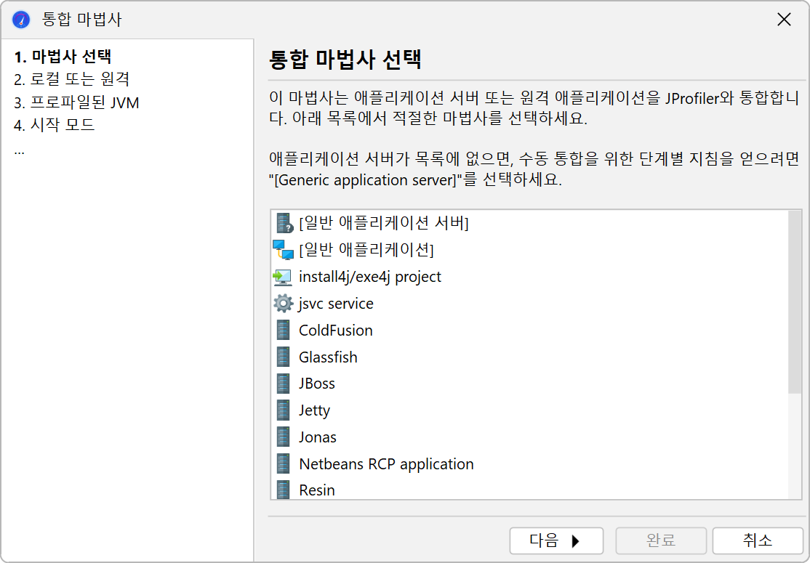The height and width of the screenshot is (563, 810).
Task: Click the Netbeans RCP application icon
Action: point(283,464)
